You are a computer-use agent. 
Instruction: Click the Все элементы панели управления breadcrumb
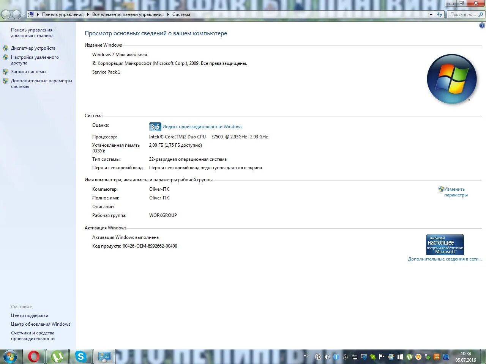[x=128, y=14]
